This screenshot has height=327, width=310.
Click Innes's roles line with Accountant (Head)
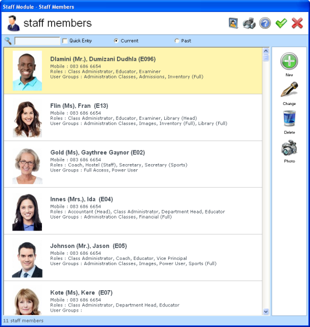(138, 212)
